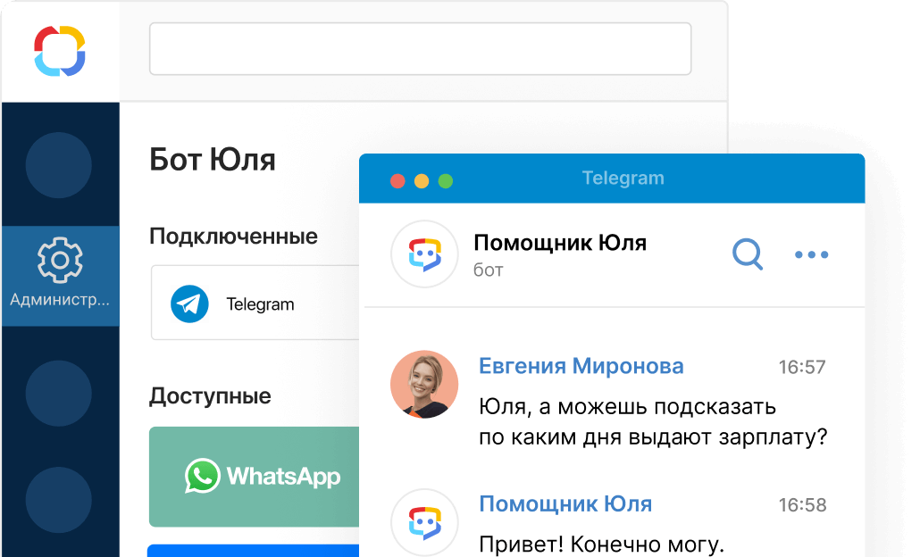
Task: Click the red close dot of Telegram window
Action: tap(397, 181)
